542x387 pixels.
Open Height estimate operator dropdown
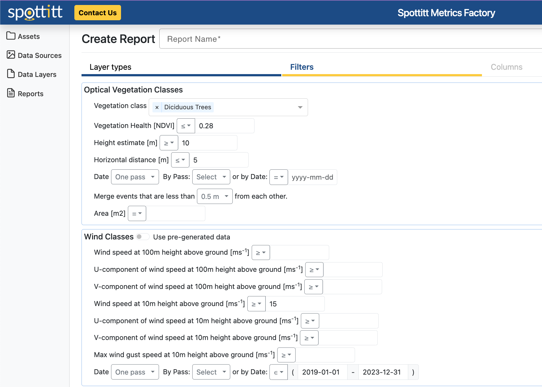click(169, 143)
